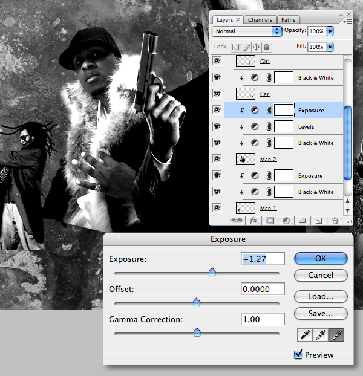Enable lock position (move arrows) icon
The width and height of the screenshot is (363, 376).
click(257, 47)
